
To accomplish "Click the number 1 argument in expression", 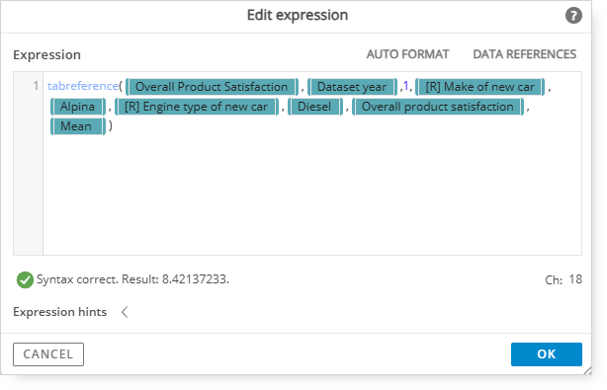I will coord(405,86).
